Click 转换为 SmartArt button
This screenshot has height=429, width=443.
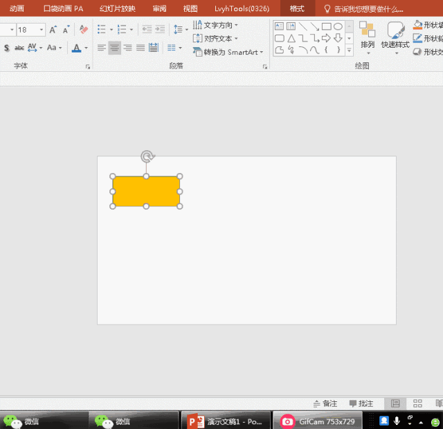pos(228,52)
